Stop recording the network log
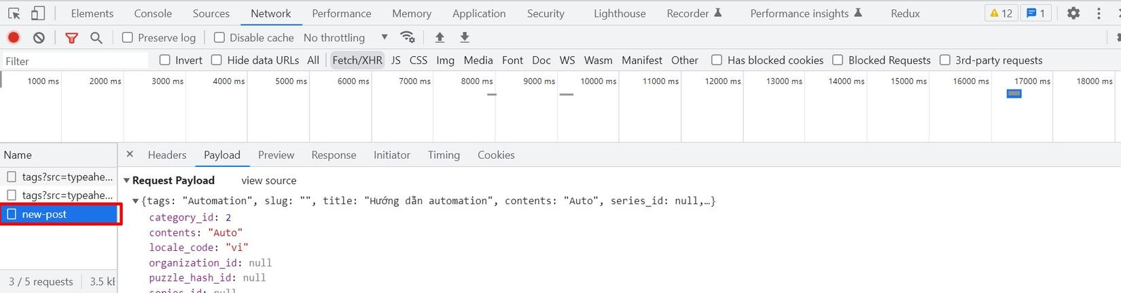This screenshot has width=1121, height=293. pyautogui.click(x=14, y=37)
